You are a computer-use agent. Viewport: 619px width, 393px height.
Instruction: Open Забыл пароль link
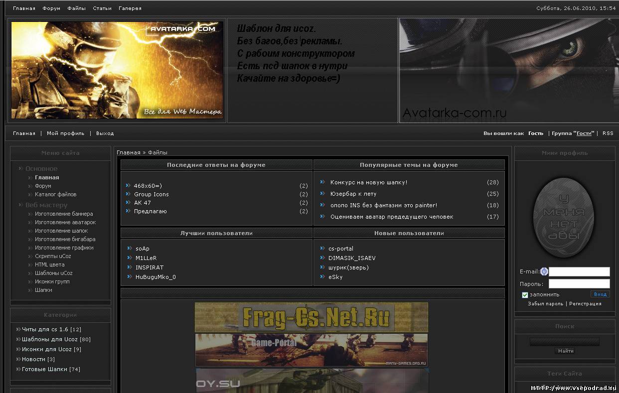click(x=546, y=304)
